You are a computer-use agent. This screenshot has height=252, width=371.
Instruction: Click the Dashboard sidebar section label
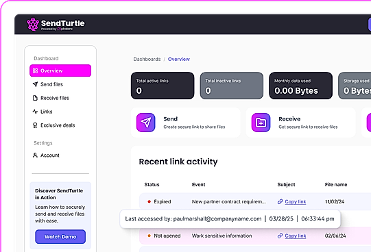46,59
